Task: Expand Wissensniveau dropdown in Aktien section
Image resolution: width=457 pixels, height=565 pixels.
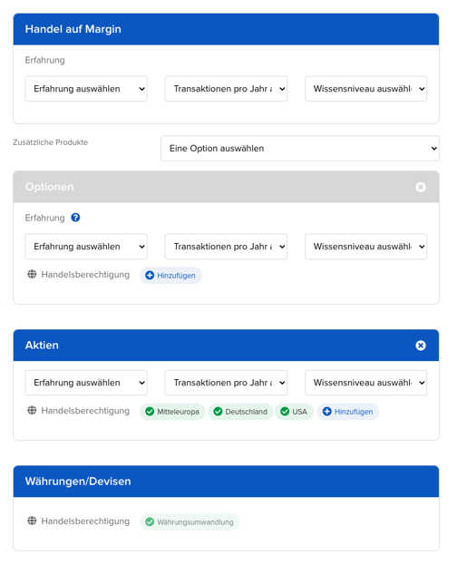Action: pyautogui.click(x=365, y=383)
